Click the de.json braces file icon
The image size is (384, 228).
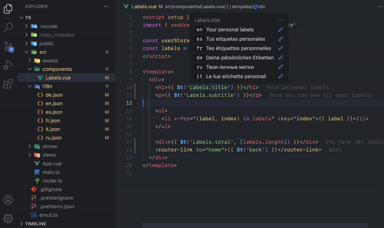click(x=40, y=95)
